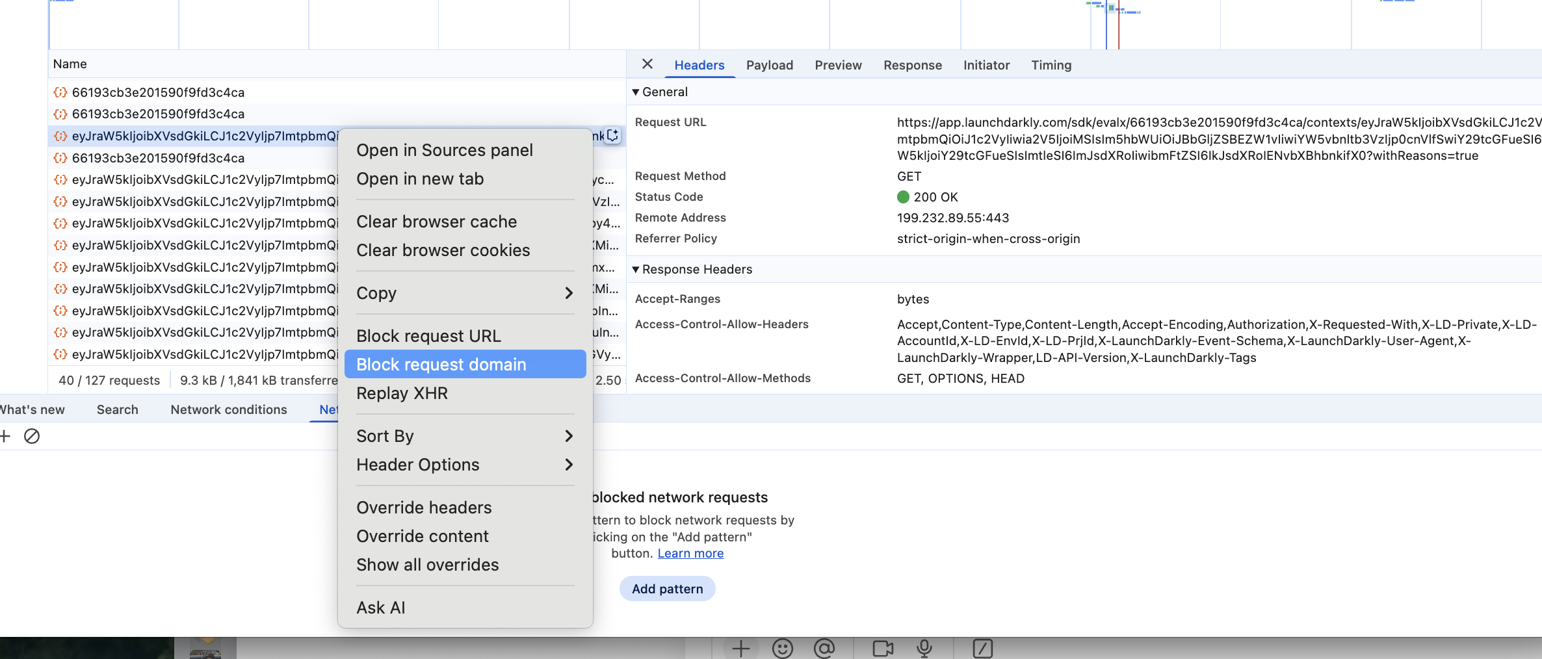Click the video camera icon

882,648
